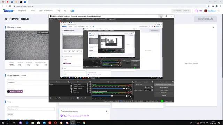223x125 pixels.
Task: Open transition properties gear icon
Action: tap(152, 87)
